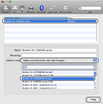Click the Tilføj button

coord(93,100)
